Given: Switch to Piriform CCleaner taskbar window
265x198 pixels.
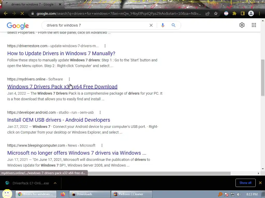Looking at the screenshot, I should coord(131,194).
